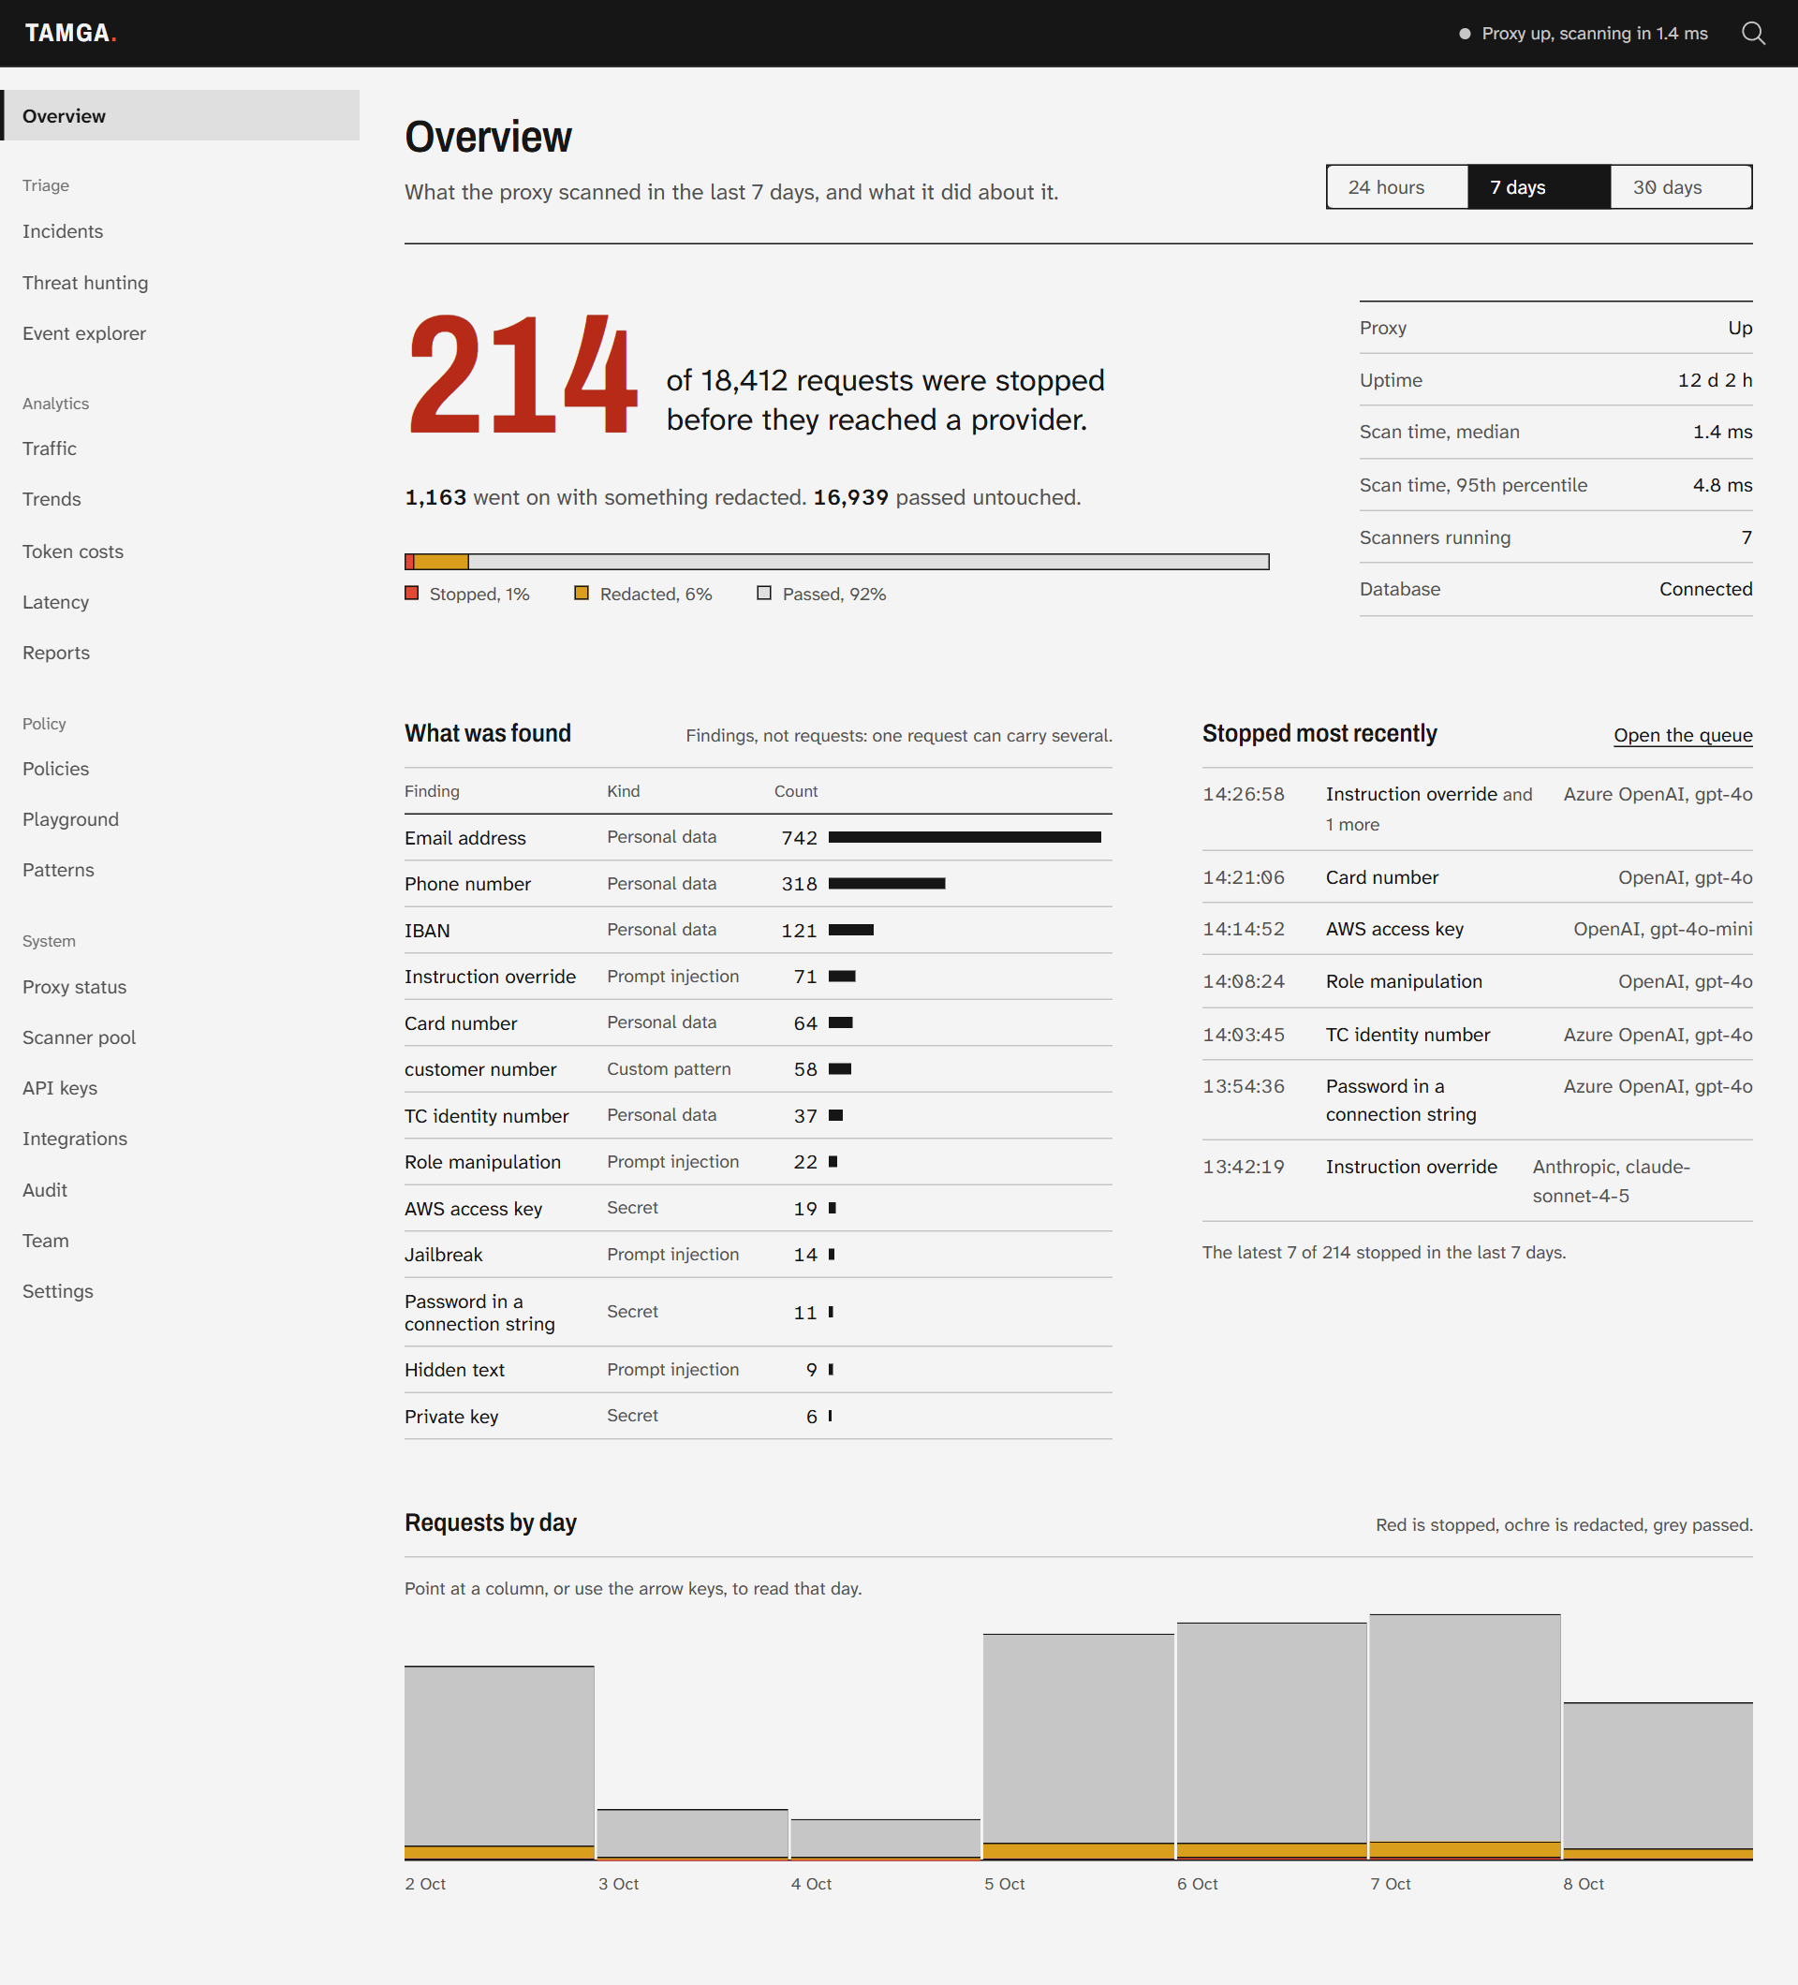The height and width of the screenshot is (1985, 1798).
Task: Click the red Stopped legend swatch
Action: tap(412, 593)
